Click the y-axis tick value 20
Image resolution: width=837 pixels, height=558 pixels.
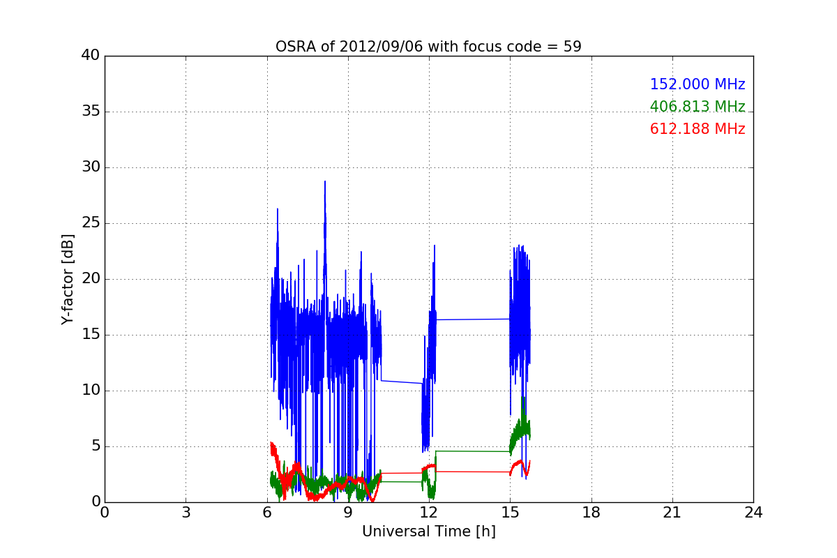91,279
